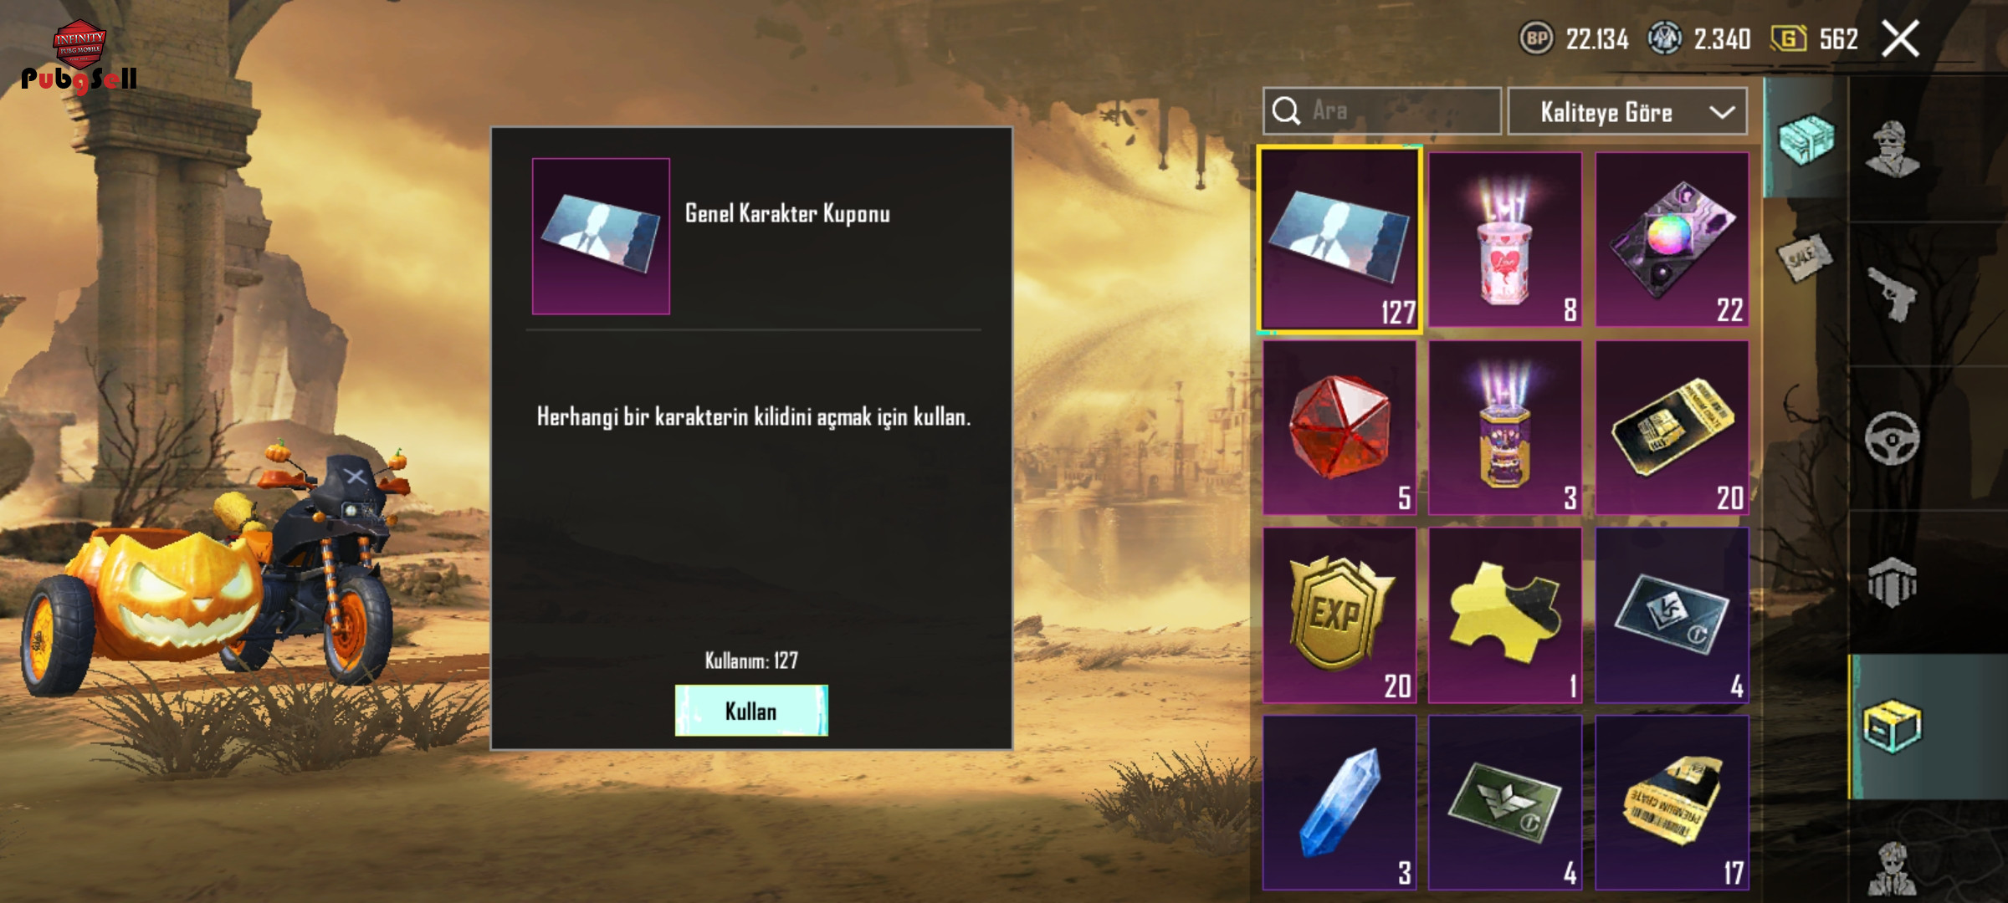Select the blue crystal shard item
This screenshot has width=2008, height=903.
(1339, 803)
